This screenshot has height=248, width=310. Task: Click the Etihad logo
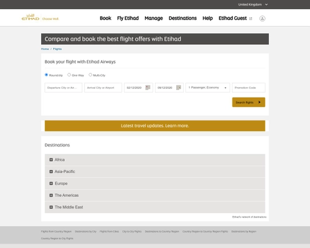click(x=30, y=17)
